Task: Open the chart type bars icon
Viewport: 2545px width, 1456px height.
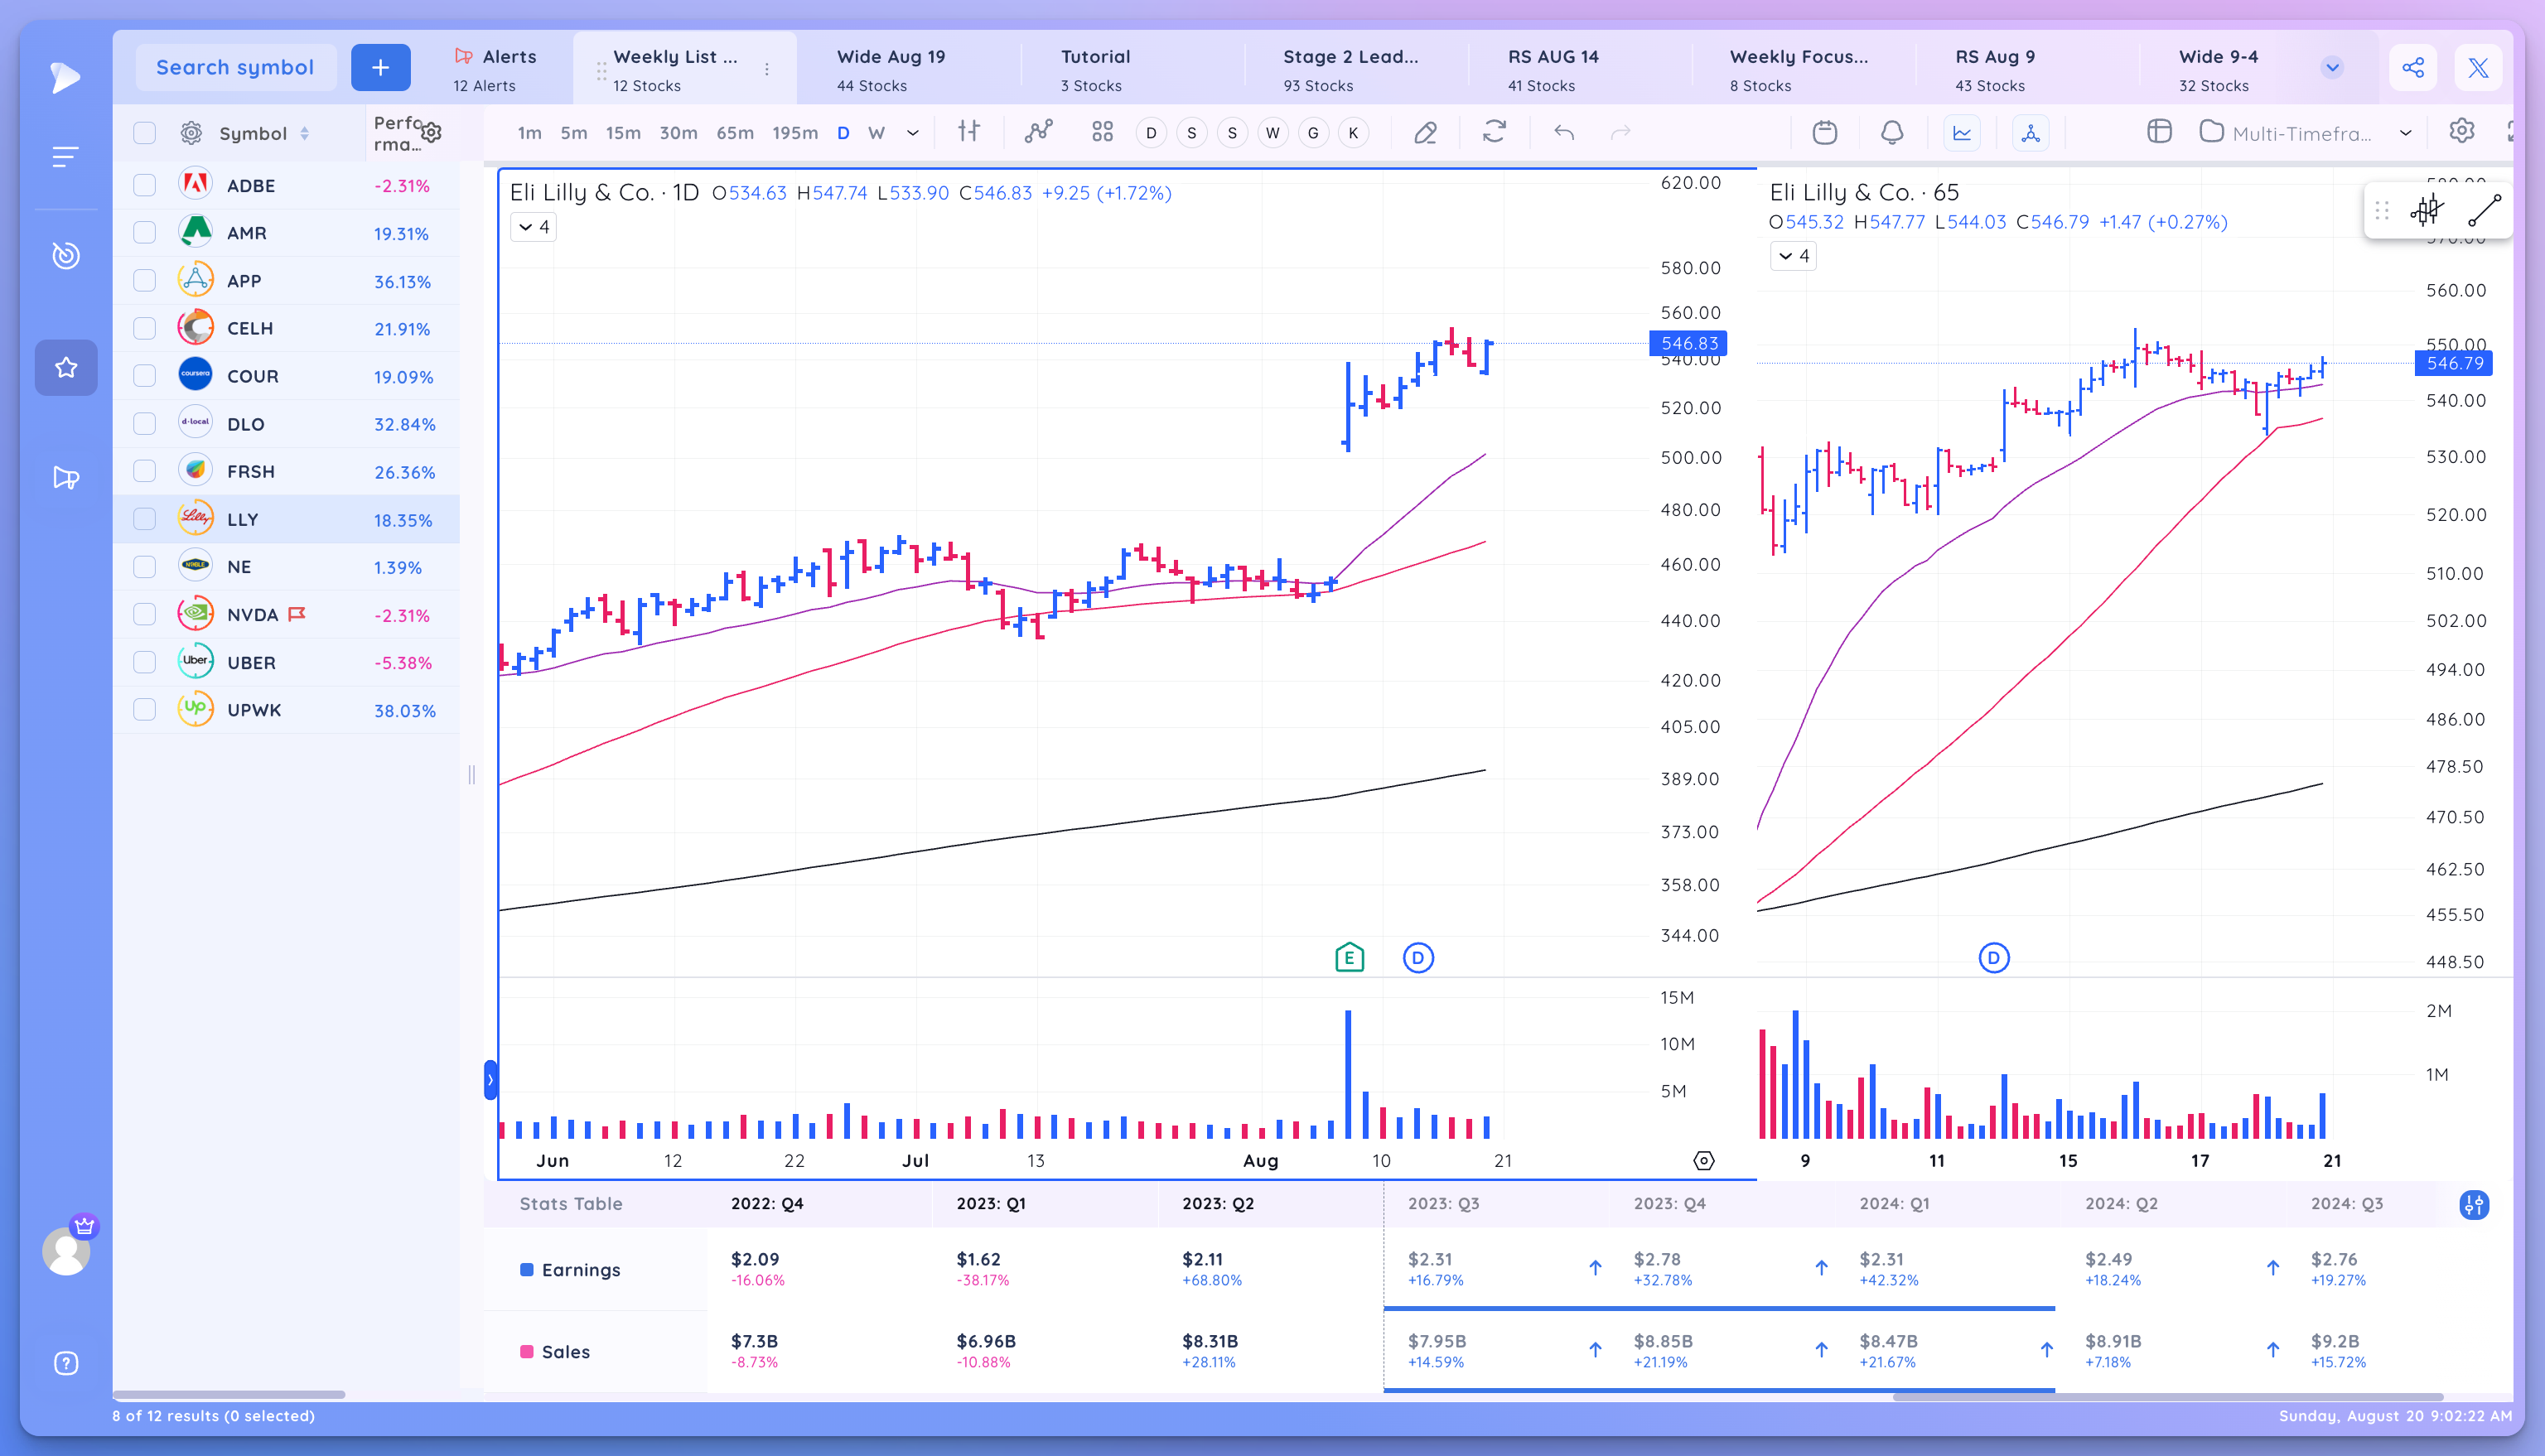Action: [x=969, y=132]
